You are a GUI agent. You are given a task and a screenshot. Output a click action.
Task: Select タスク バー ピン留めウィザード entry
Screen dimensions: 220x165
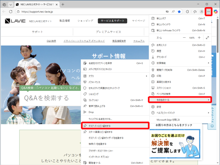[115, 138]
